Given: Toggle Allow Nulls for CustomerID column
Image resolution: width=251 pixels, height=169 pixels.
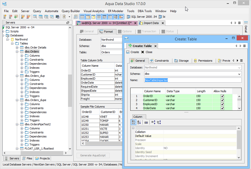Looking at the screenshot, I should (x=222, y=100).
